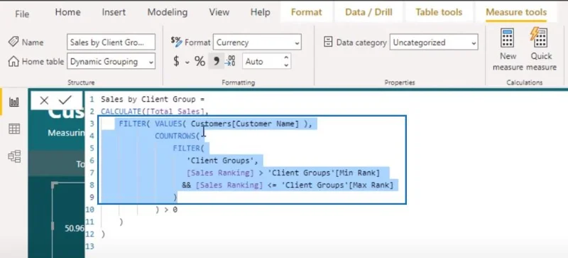Select the Measure tools tab
Viewport: 568px width, 258px height.
[516, 12]
